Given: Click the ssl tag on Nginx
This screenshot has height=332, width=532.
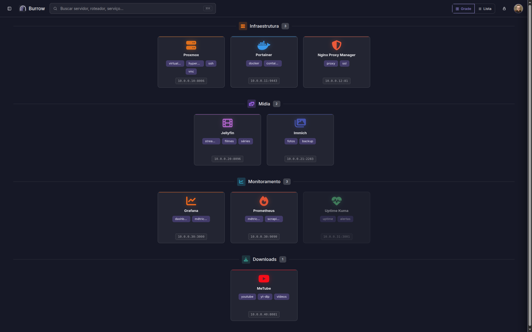Looking at the screenshot, I should [344, 63].
